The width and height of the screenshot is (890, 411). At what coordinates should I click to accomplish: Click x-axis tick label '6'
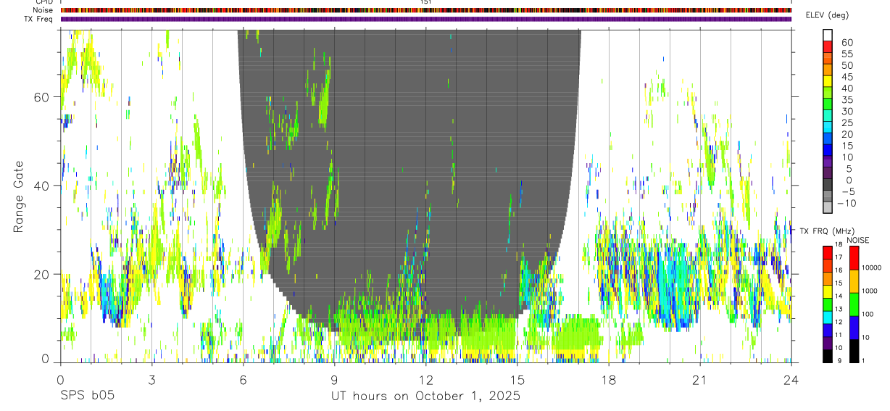243,380
